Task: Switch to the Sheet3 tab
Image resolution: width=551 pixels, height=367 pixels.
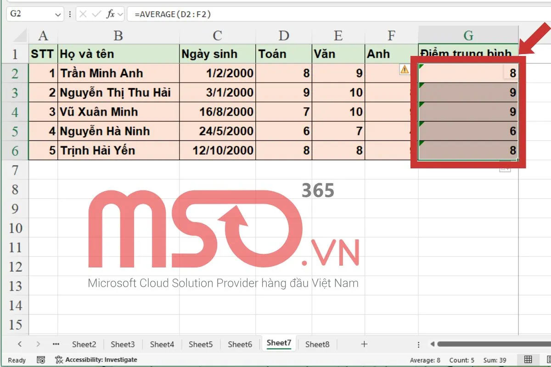Action: (123, 344)
